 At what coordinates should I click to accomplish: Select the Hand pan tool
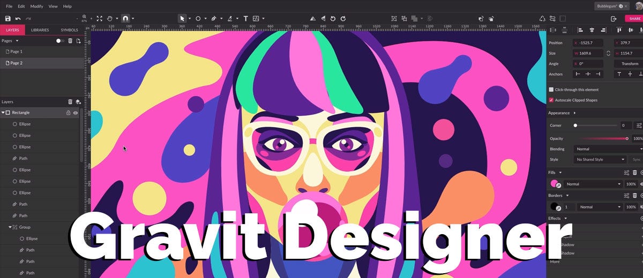(x=110, y=18)
